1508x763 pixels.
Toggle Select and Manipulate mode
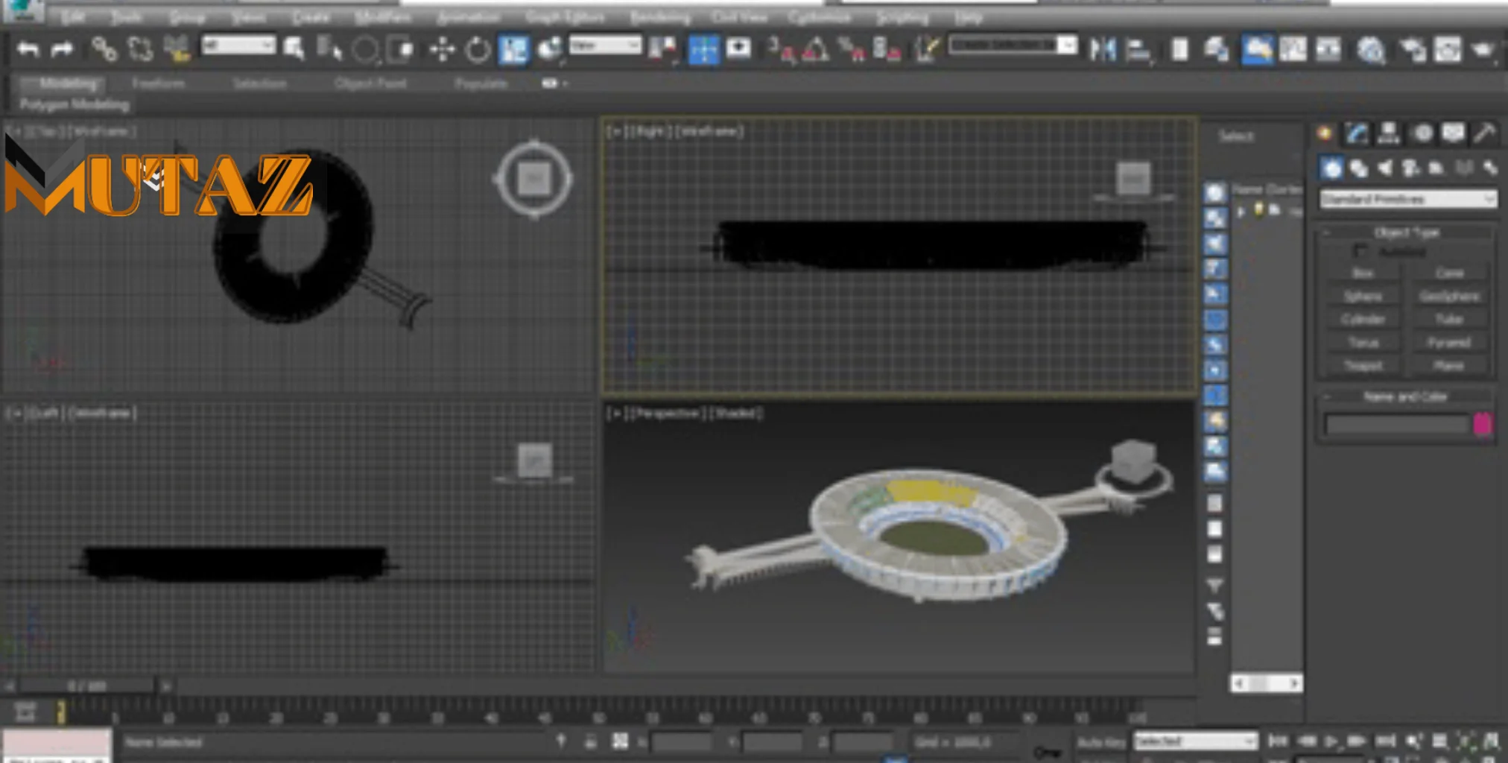703,50
